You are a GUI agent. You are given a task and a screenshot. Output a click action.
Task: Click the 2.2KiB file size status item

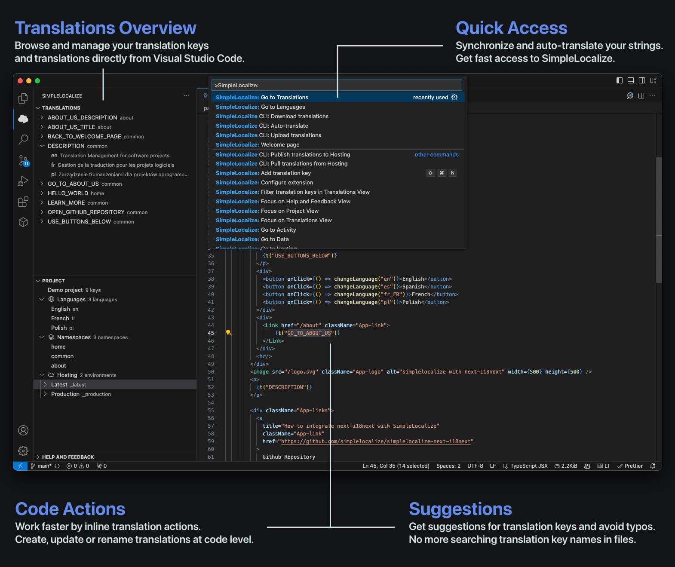[566, 466]
